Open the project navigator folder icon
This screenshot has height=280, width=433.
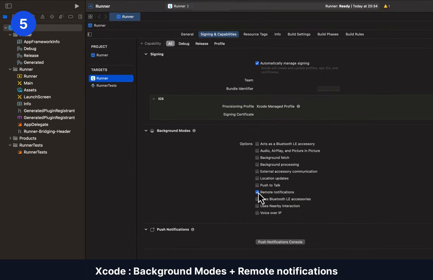pyautogui.click(x=5, y=17)
